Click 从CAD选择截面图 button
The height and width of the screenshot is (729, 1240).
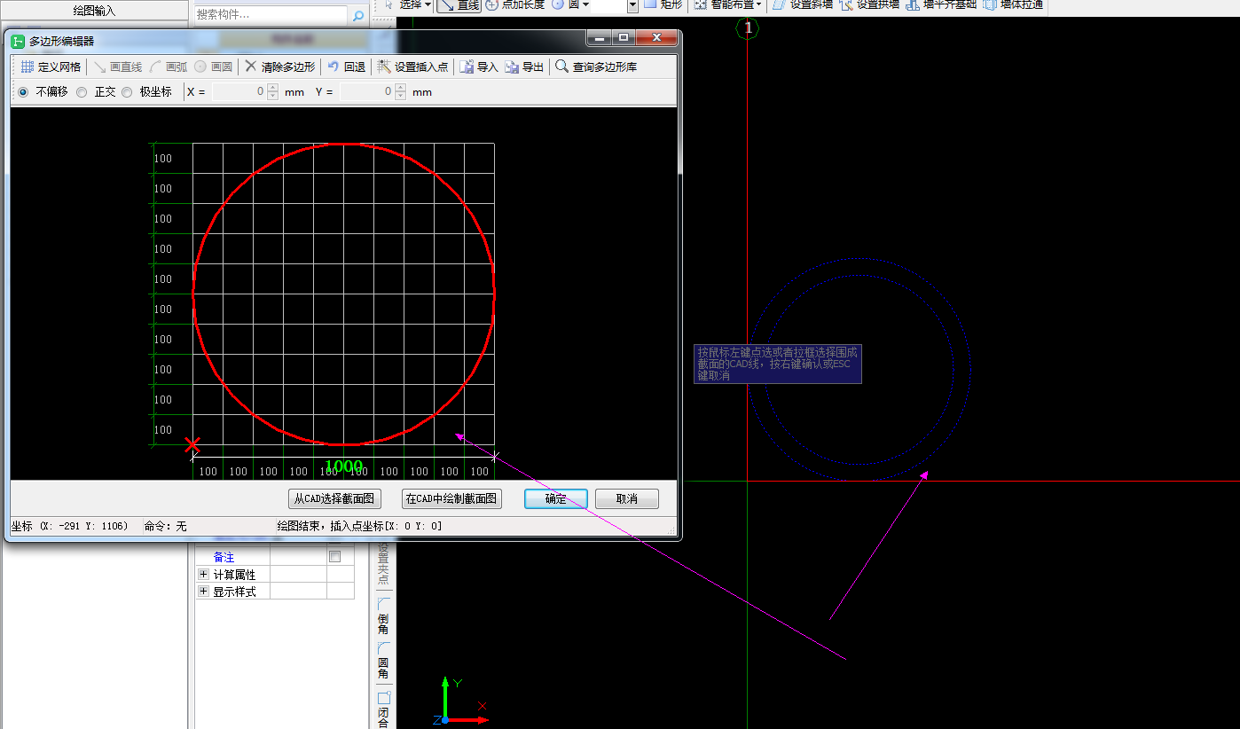coord(334,498)
